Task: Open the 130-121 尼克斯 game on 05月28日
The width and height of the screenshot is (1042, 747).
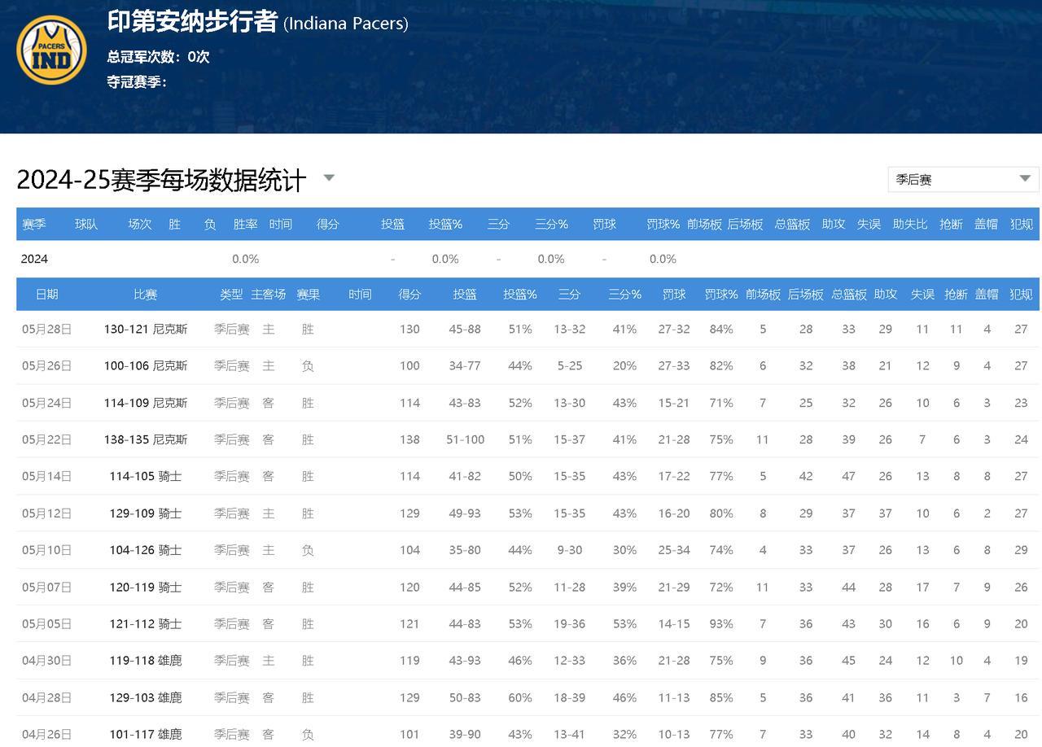Action: [x=146, y=330]
